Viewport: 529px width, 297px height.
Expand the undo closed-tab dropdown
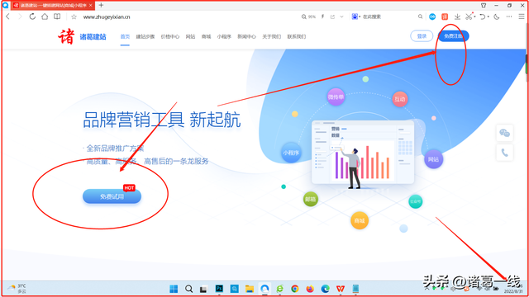(x=488, y=16)
